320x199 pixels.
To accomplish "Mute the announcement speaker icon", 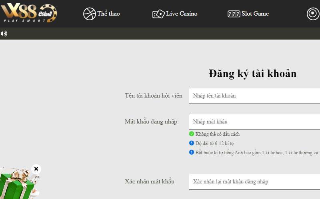I will (x=4, y=34).
